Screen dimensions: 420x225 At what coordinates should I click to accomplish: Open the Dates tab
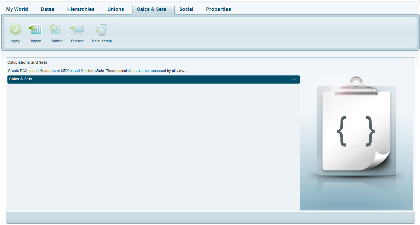click(48, 9)
